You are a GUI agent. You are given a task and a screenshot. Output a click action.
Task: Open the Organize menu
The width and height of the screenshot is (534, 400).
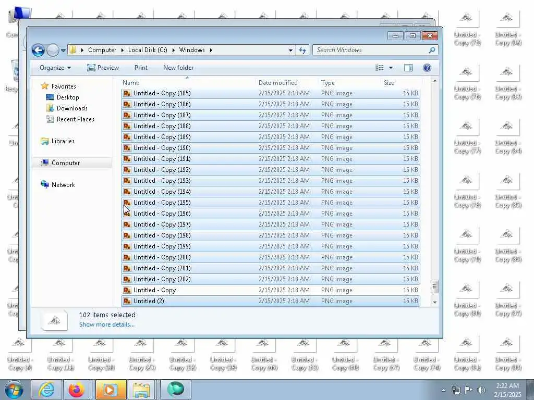pyautogui.click(x=55, y=68)
